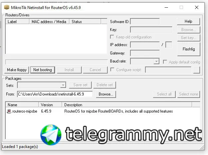Click the window resize grip corner

coord(202,148)
